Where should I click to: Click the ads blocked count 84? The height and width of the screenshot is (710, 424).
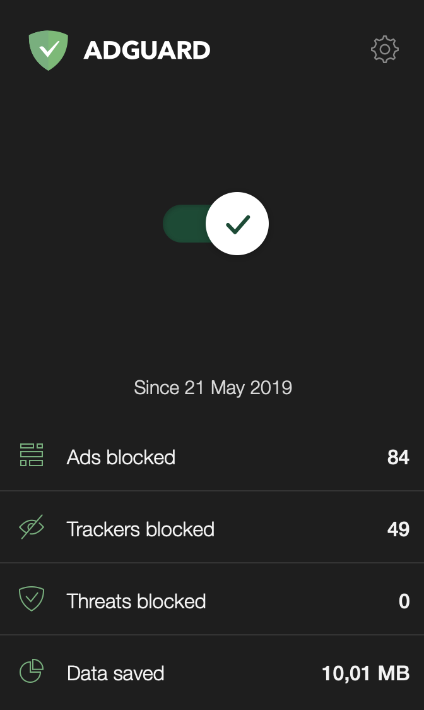(398, 457)
